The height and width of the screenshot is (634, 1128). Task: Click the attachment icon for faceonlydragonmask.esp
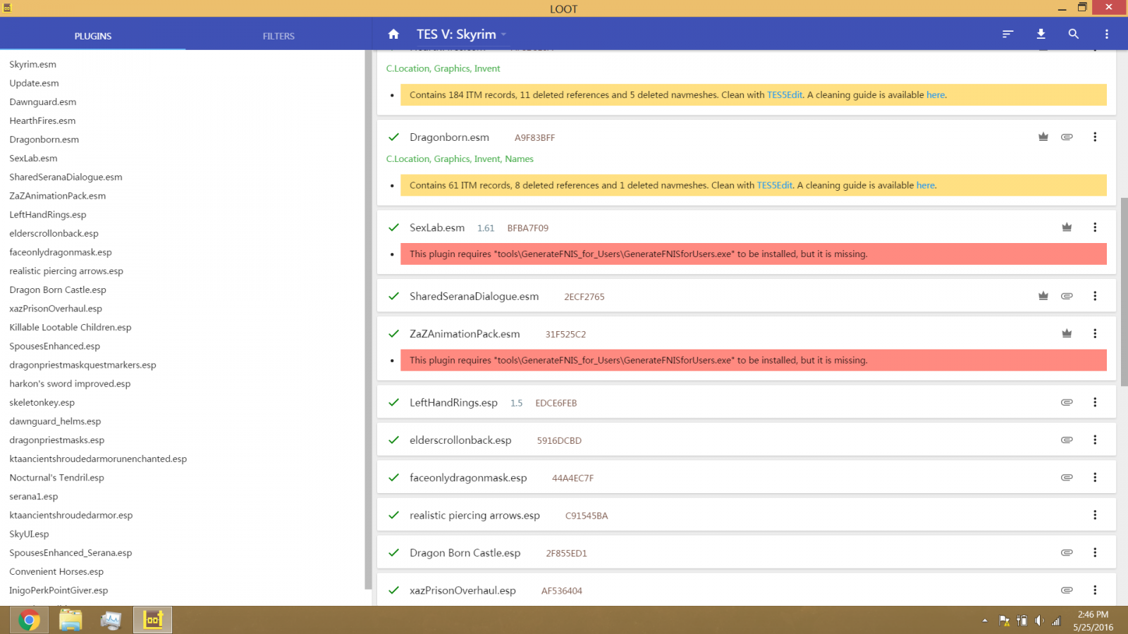tap(1067, 478)
